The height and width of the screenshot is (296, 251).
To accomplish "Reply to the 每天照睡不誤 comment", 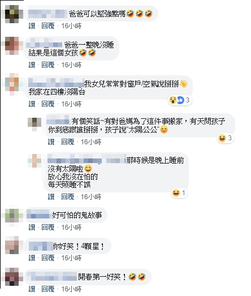I will 67,197.
